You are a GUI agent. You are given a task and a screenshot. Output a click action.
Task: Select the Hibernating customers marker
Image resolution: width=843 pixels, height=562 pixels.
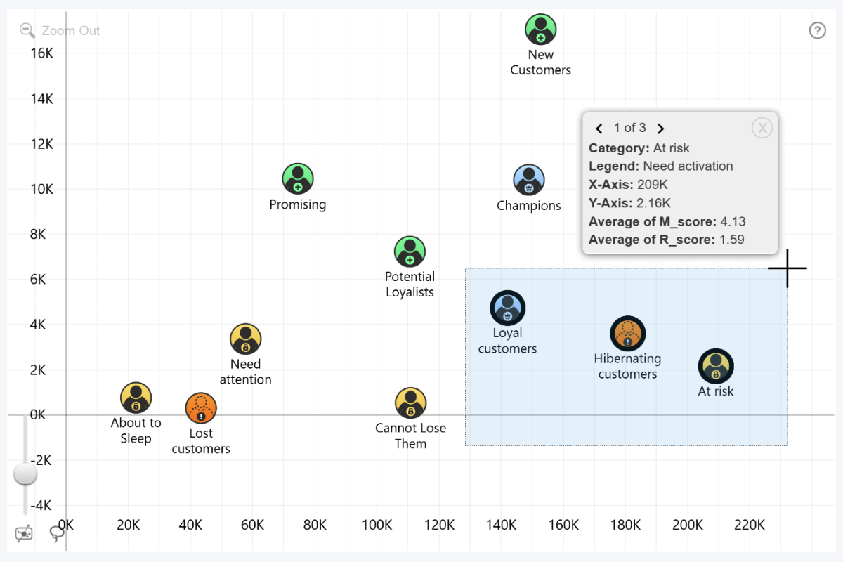pos(627,333)
